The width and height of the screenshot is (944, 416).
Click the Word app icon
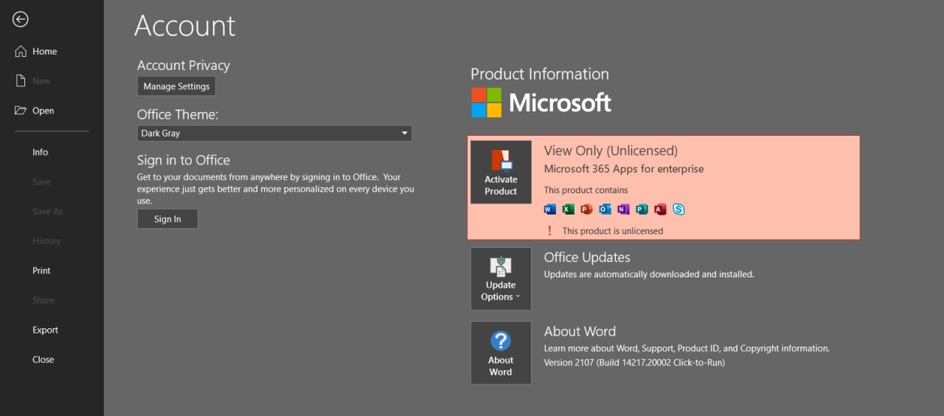pos(549,209)
